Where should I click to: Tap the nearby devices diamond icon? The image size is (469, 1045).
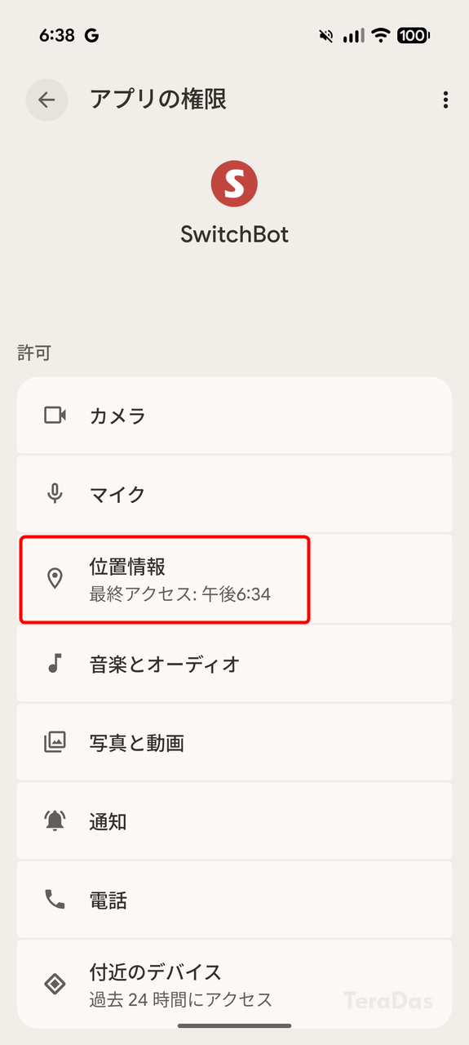click(55, 985)
